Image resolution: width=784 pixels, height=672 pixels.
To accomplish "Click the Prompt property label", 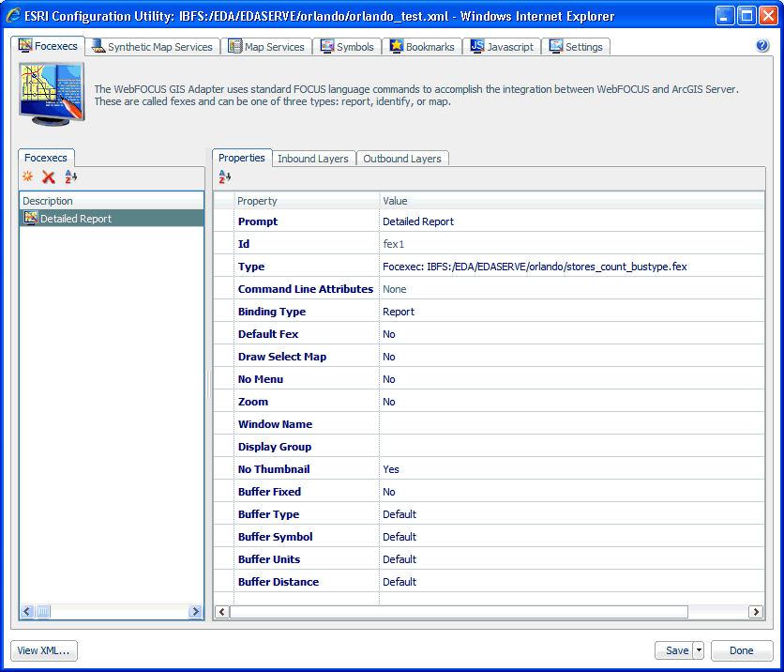I will 258,221.
